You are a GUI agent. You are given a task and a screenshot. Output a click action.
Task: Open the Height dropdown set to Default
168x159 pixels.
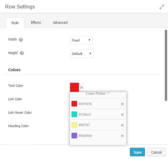click(82, 54)
